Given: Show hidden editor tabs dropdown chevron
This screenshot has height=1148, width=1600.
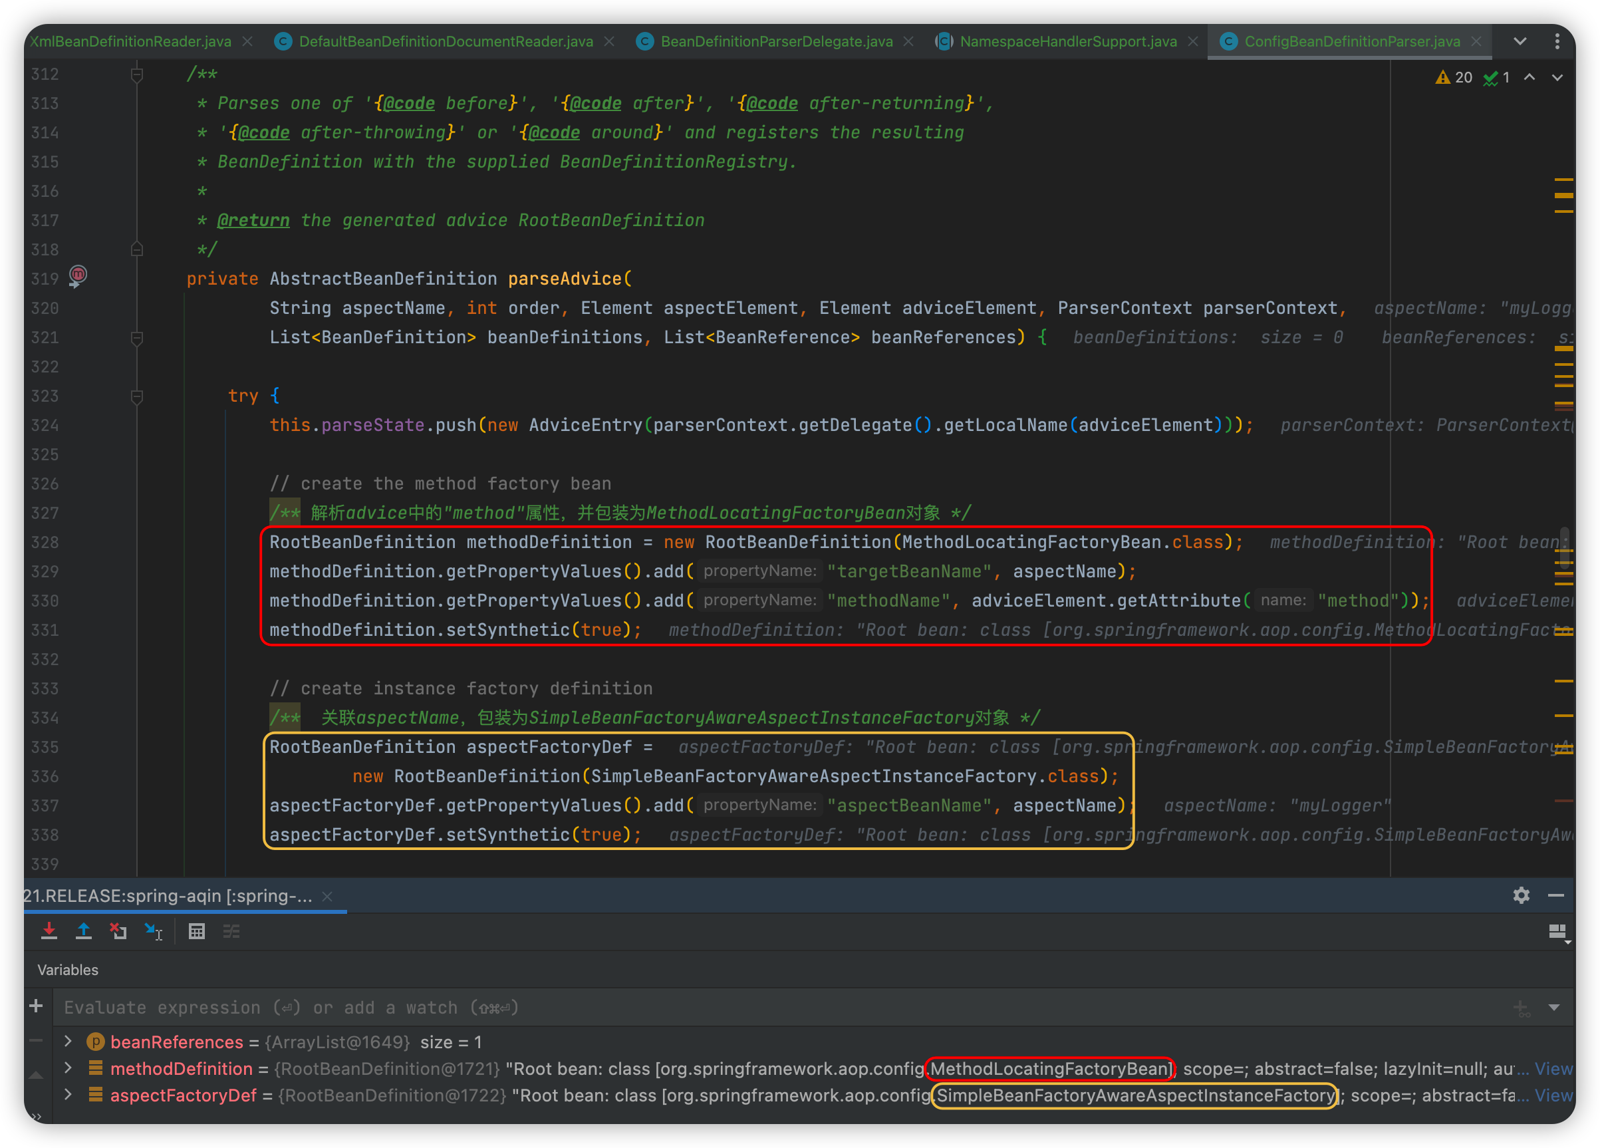Looking at the screenshot, I should pyautogui.click(x=1520, y=42).
